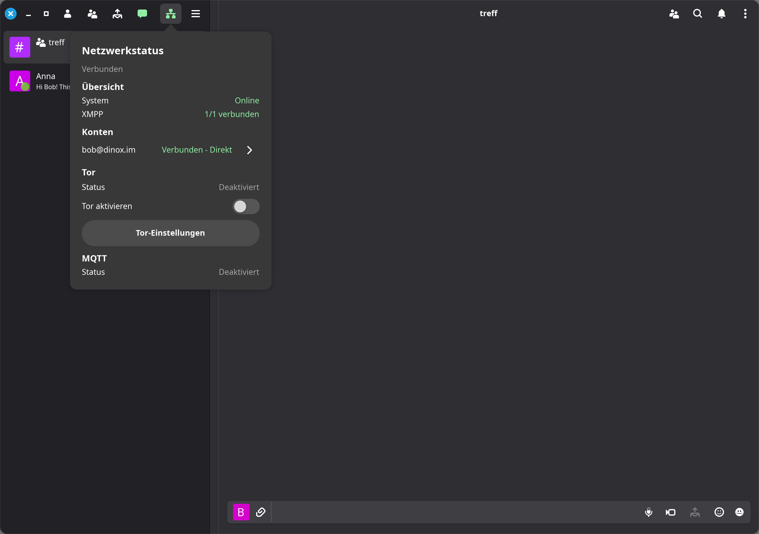The width and height of the screenshot is (759, 534).
Task: Show treff room participants list
Action: [x=674, y=14]
